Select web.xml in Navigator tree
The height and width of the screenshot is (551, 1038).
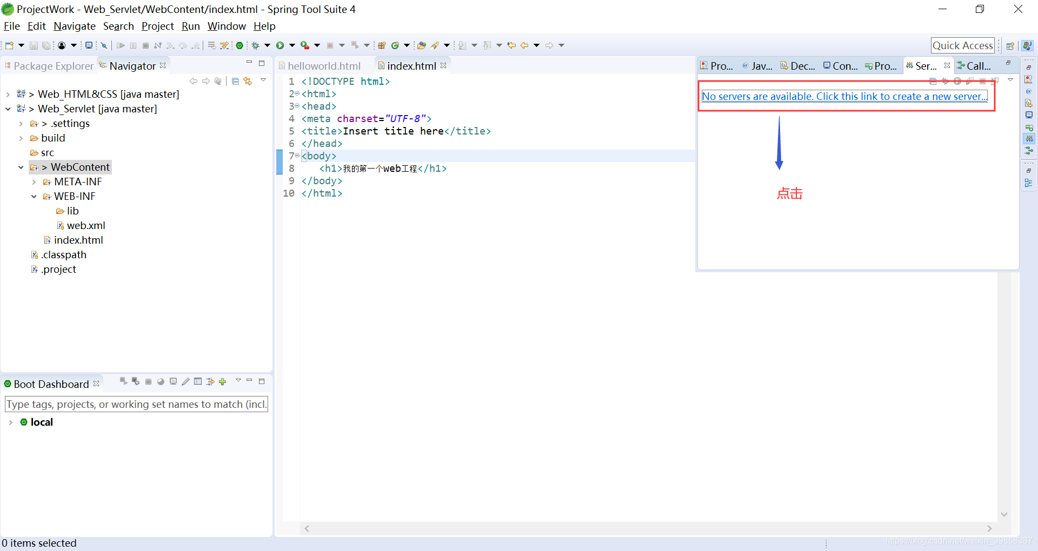(81, 226)
